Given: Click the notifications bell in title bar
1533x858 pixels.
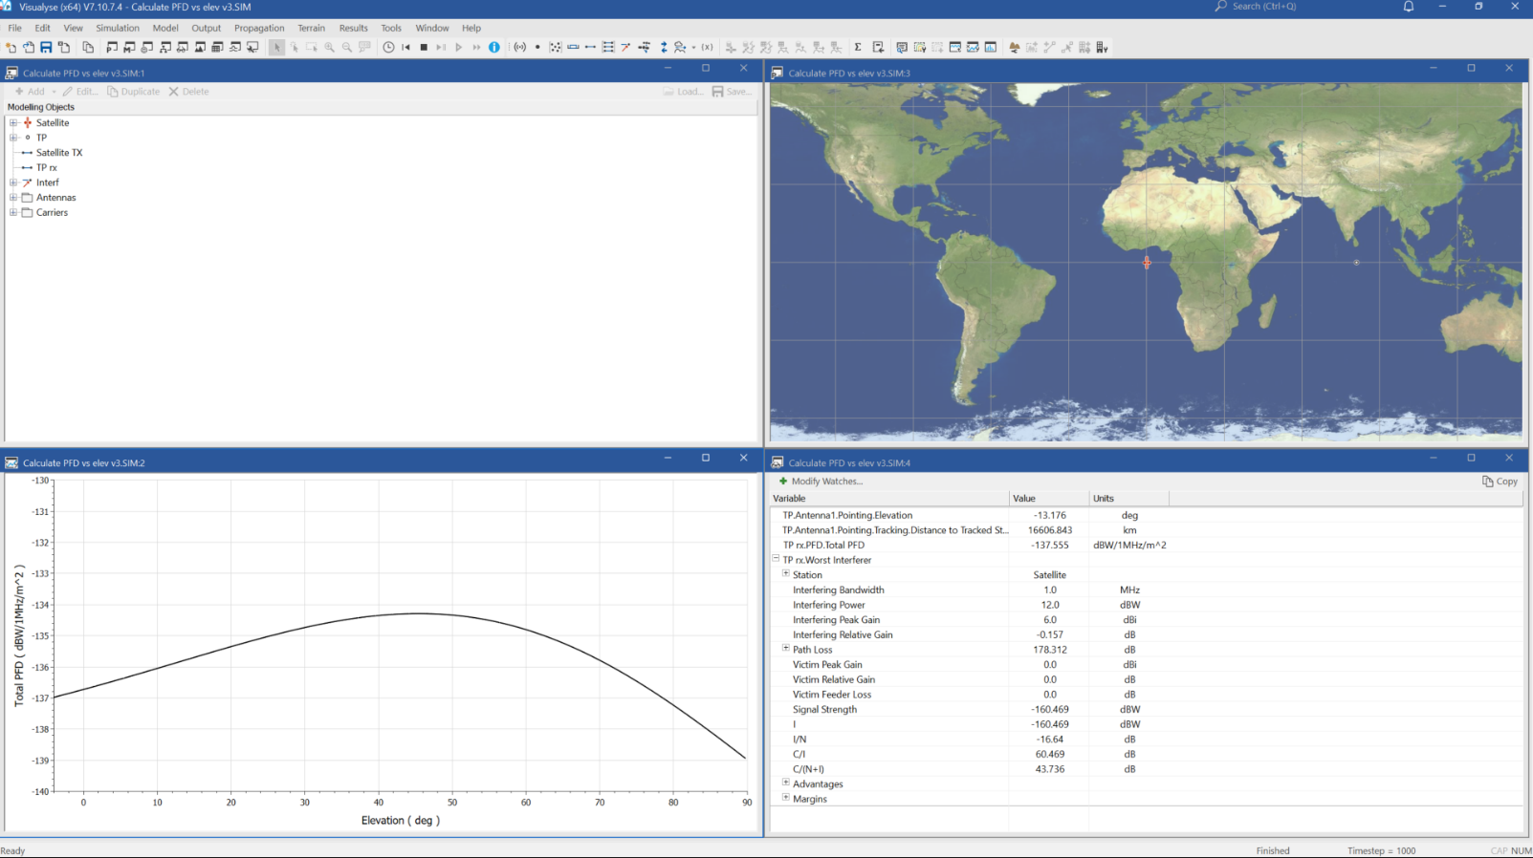Looking at the screenshot, I should pyautogui.click(x=1409, y=7).
